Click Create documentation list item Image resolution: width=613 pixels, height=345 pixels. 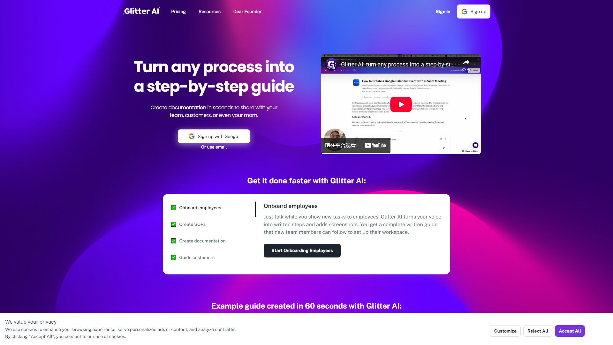pos(202,241)
